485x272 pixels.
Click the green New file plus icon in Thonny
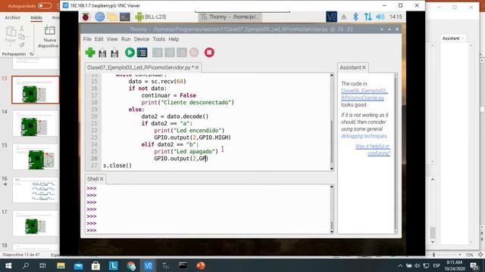[x=90, y=52]
